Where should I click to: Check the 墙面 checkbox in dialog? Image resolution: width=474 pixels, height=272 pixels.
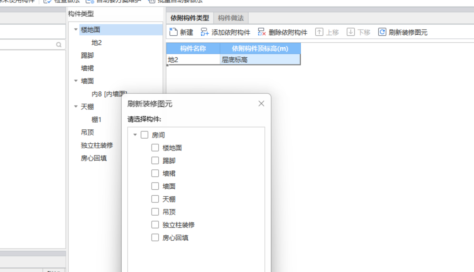(x=155, y=186)
